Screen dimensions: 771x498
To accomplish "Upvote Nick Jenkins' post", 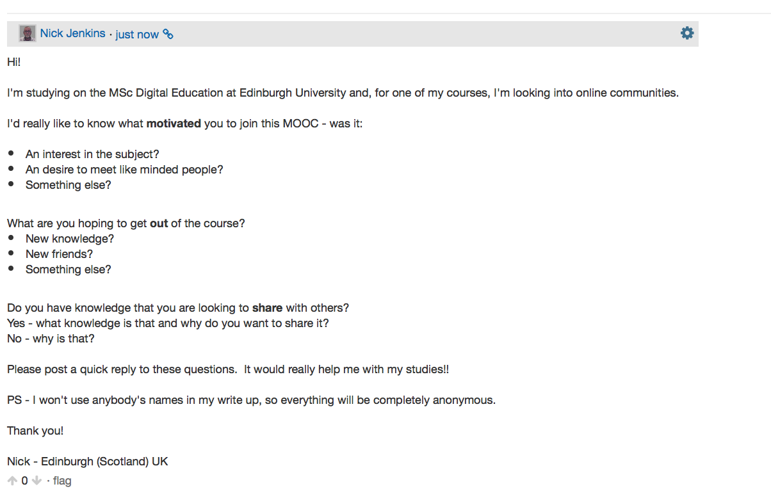I will (x=12, y=481).
